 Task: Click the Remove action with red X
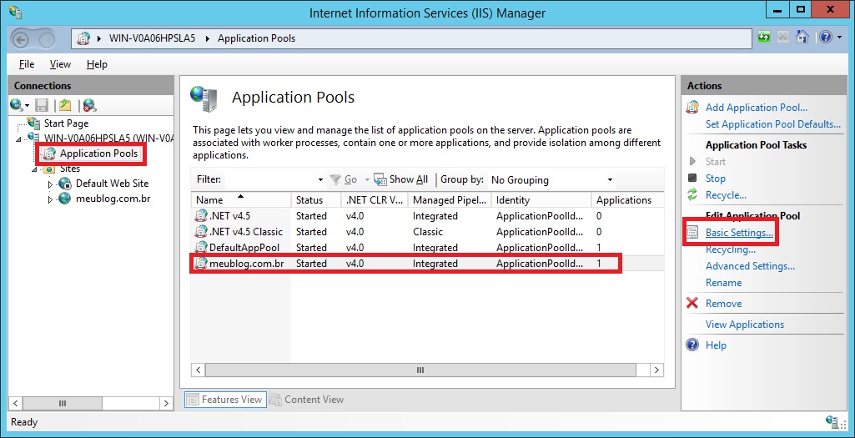[x=723, y=304]
